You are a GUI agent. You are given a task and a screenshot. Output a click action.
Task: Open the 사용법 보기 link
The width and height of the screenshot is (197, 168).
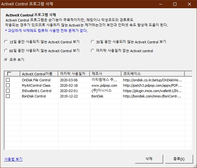click(x=13, y=159)
